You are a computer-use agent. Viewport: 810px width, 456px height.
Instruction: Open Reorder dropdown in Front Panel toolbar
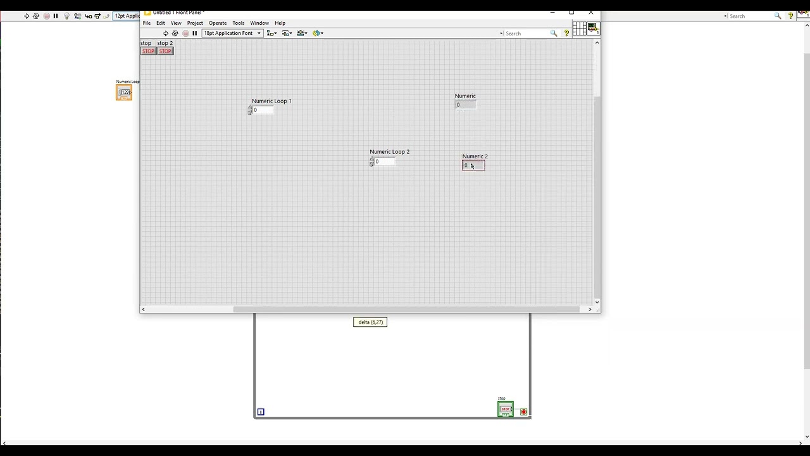(318, 33)
